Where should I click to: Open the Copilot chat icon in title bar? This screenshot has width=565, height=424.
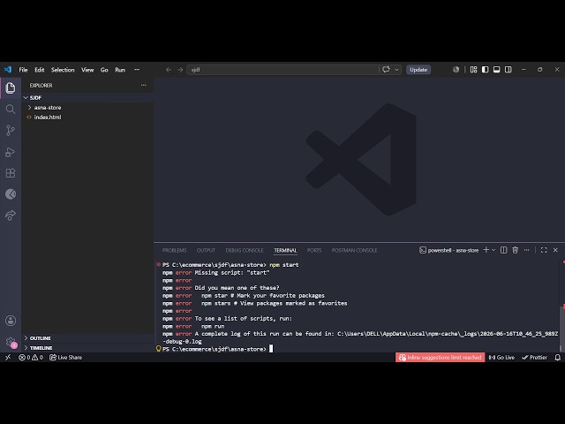(386, 70)
